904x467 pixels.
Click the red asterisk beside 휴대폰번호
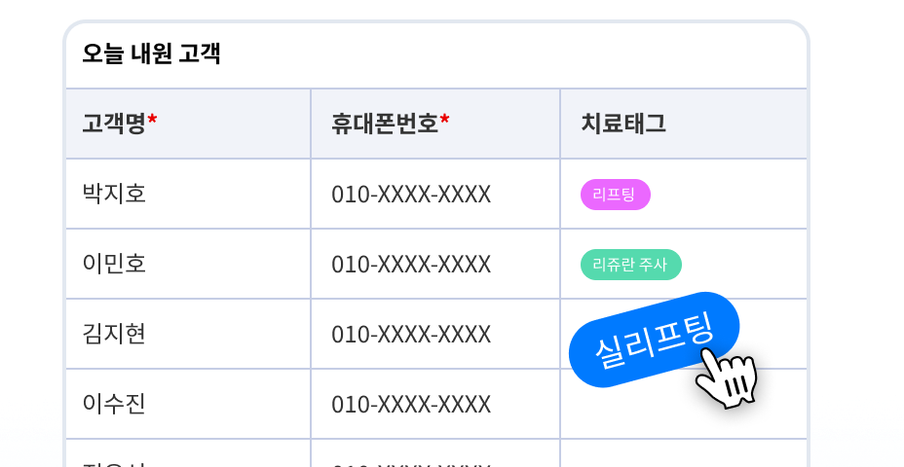click(x=444, y=120)
